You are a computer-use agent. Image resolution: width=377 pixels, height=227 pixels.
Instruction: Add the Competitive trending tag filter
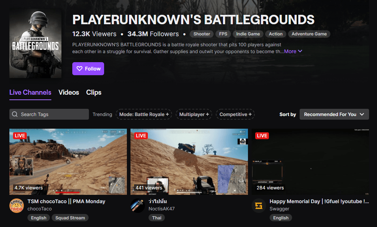[x=235, y=115]
